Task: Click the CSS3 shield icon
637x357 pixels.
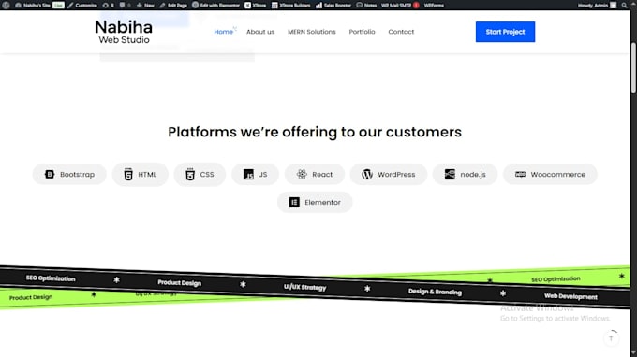Action: coord(190,174)
